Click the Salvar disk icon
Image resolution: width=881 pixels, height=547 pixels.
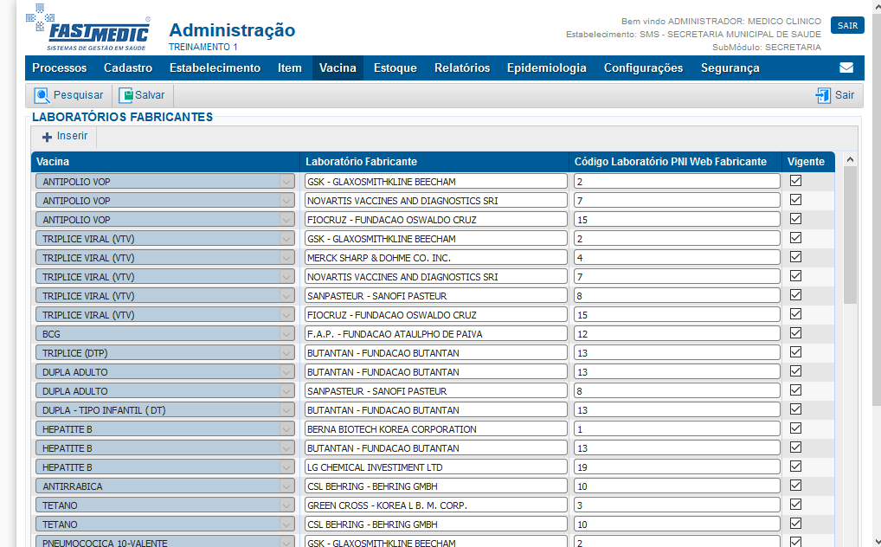pyautogui.click(x=125, y=95)
